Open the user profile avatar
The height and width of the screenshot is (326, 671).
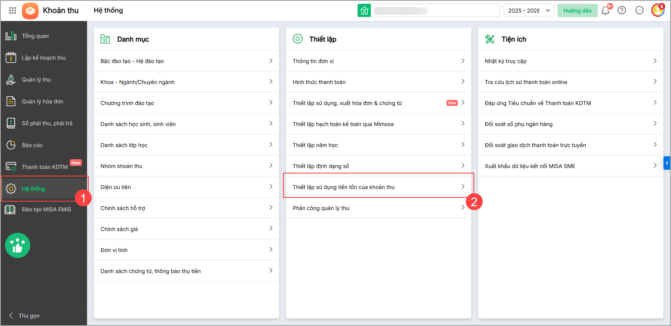(658, 10)
